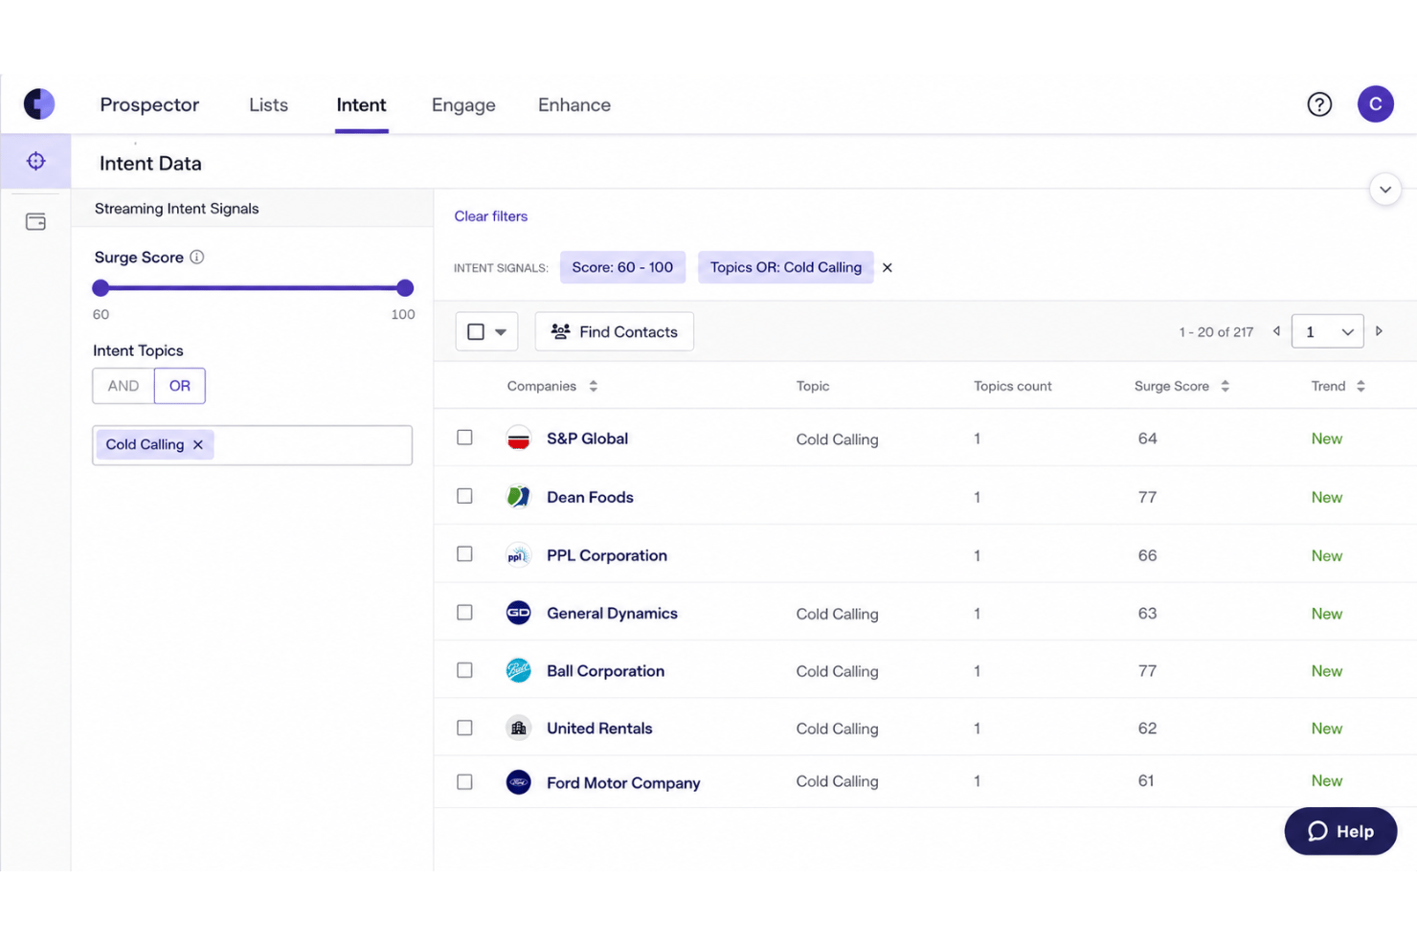Click the app logo in top-left corner
Image resolution: width=1417 pixels, height=945 pixels.
click(x=39, y=103)
